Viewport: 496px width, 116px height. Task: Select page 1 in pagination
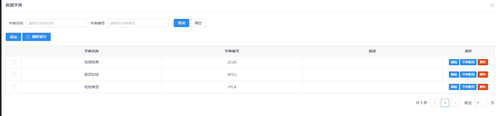point(445,103)
